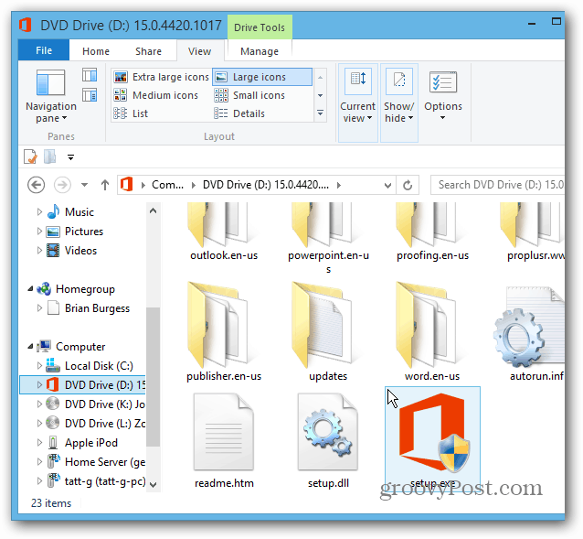
Task: Go up one folder level arrow
Action: (105, 185)
